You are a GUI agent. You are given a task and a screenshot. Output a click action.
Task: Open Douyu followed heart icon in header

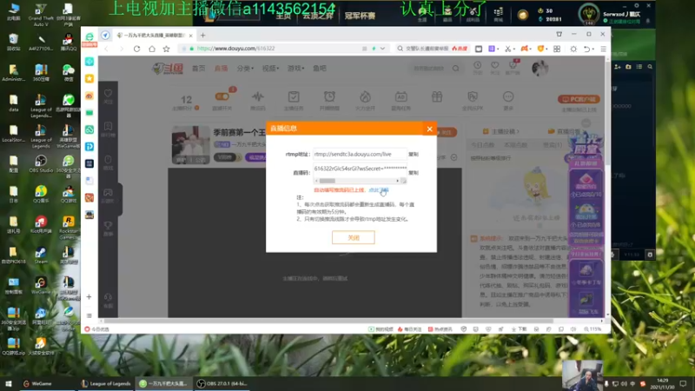494,66
